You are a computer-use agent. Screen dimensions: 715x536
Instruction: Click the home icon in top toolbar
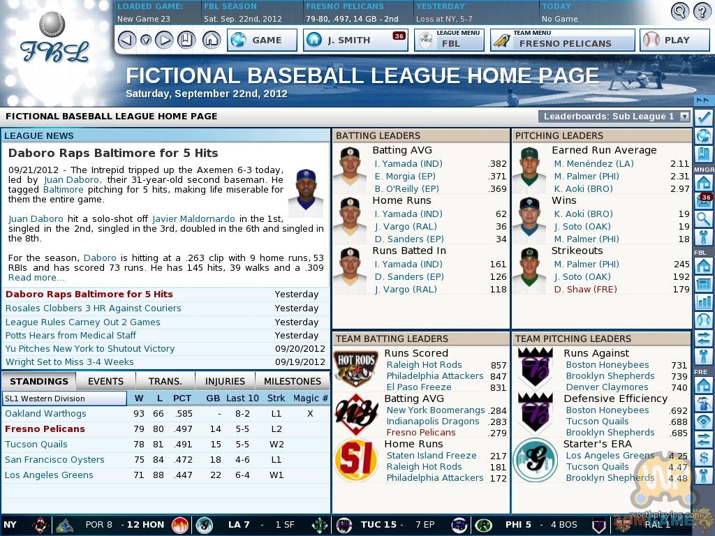tap(211, 40)
